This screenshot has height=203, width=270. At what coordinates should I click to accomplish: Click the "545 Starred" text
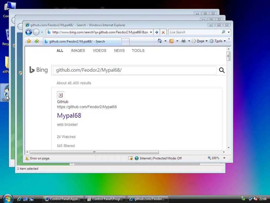66,146
